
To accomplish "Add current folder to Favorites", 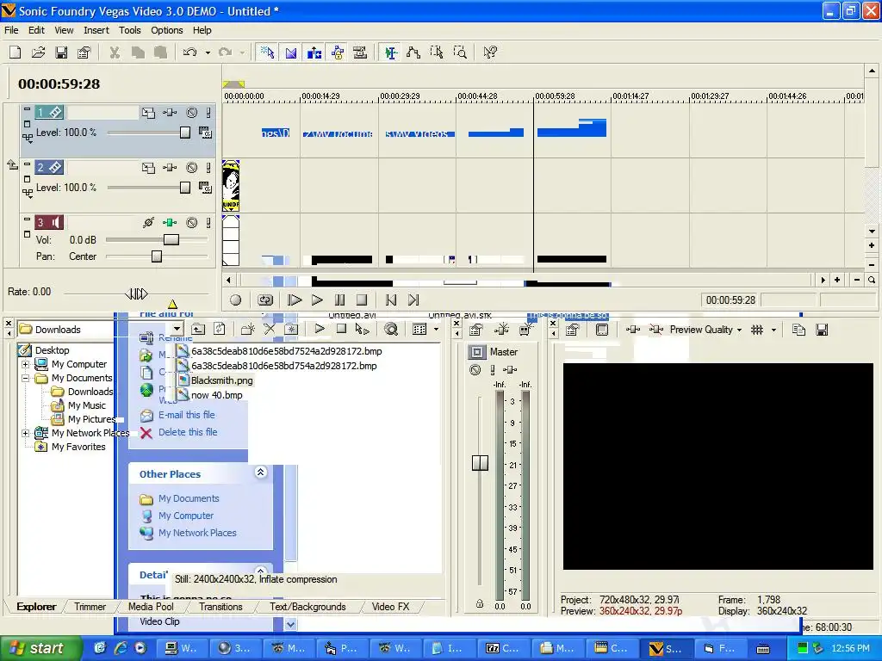I will pyautogui.click(x=291, y=330).
